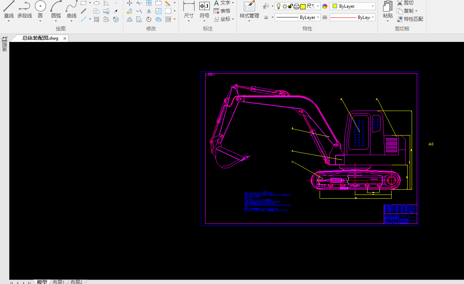464x284 pixels.
Task: Click the color wheel icon
Action: 325,6
